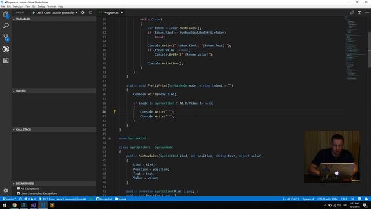Uncheck User-Unhandled Exceptions checkbox
Image resolution: width=371 pixels, height=209 pixels.
(19, 193)
